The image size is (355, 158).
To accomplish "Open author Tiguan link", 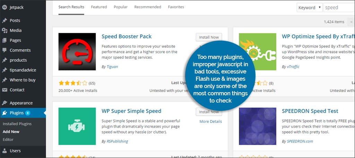I will [x=112, y=67].
